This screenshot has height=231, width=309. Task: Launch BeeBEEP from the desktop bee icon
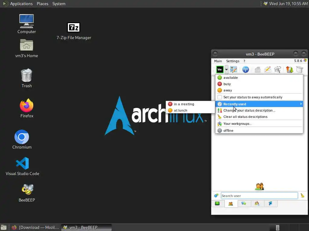[x=27, y=193]
